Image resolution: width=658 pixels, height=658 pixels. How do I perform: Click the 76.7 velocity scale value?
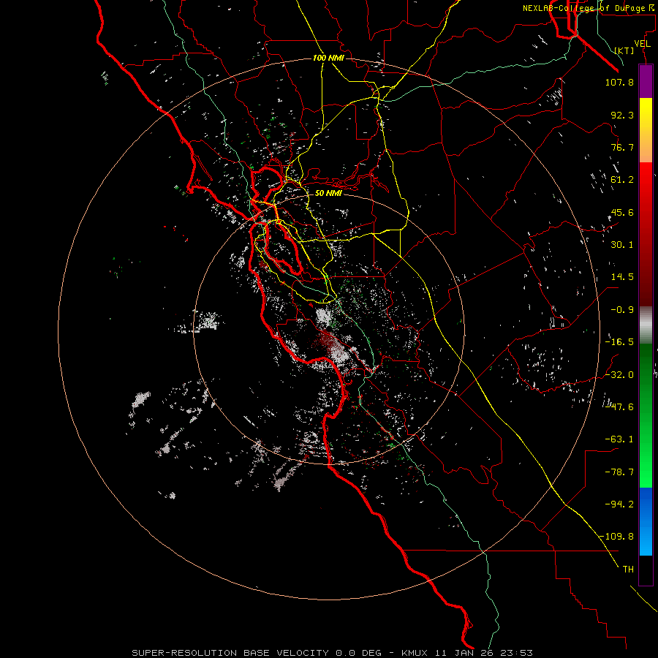622,147
